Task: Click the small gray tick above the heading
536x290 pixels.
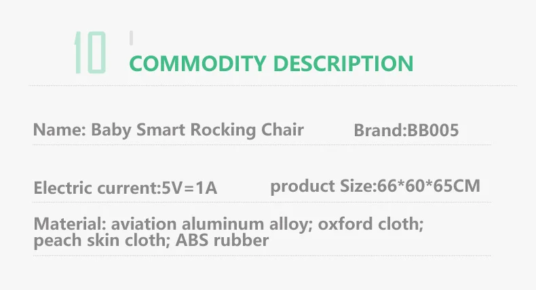Action: click(131, 37)
